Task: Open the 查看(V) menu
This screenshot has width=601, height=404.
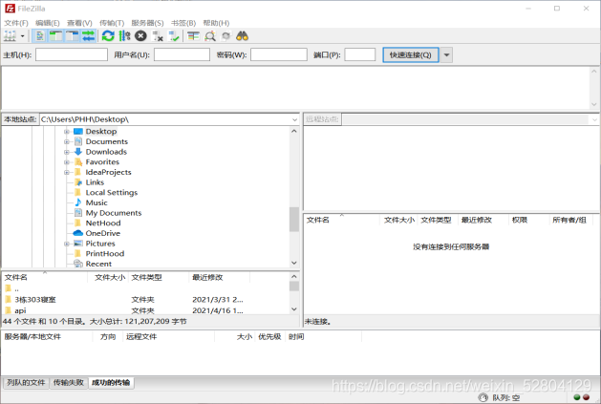Action: pos(79,23)
